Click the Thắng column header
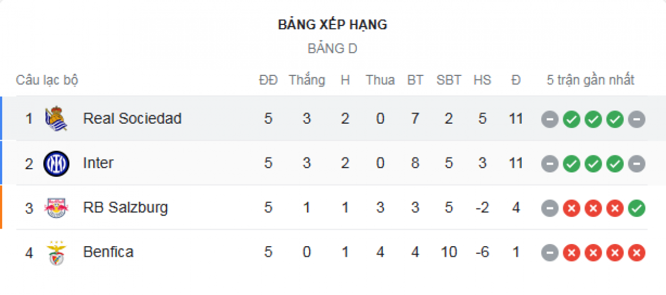The image size is (666, 295). 307,80
